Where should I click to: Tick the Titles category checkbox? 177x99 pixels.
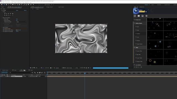click(134, 48)
